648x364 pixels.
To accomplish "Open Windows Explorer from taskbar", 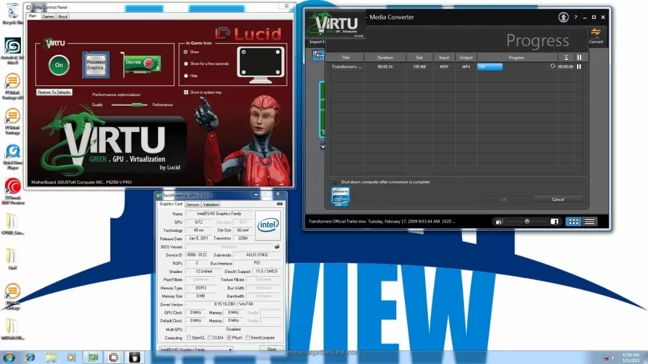I will click(x=51, y=358).
